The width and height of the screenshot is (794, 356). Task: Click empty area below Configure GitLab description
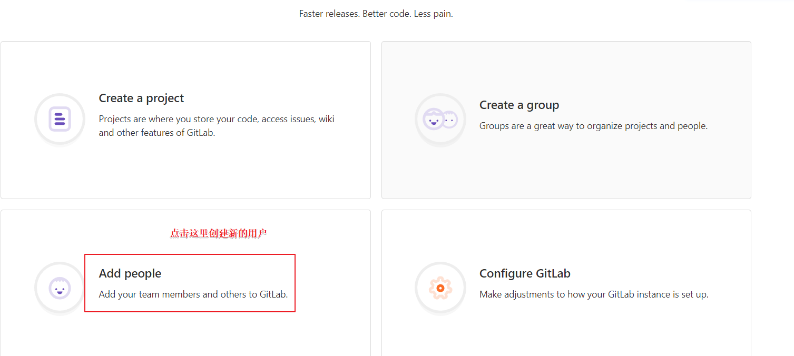click(x=566, y=332)
